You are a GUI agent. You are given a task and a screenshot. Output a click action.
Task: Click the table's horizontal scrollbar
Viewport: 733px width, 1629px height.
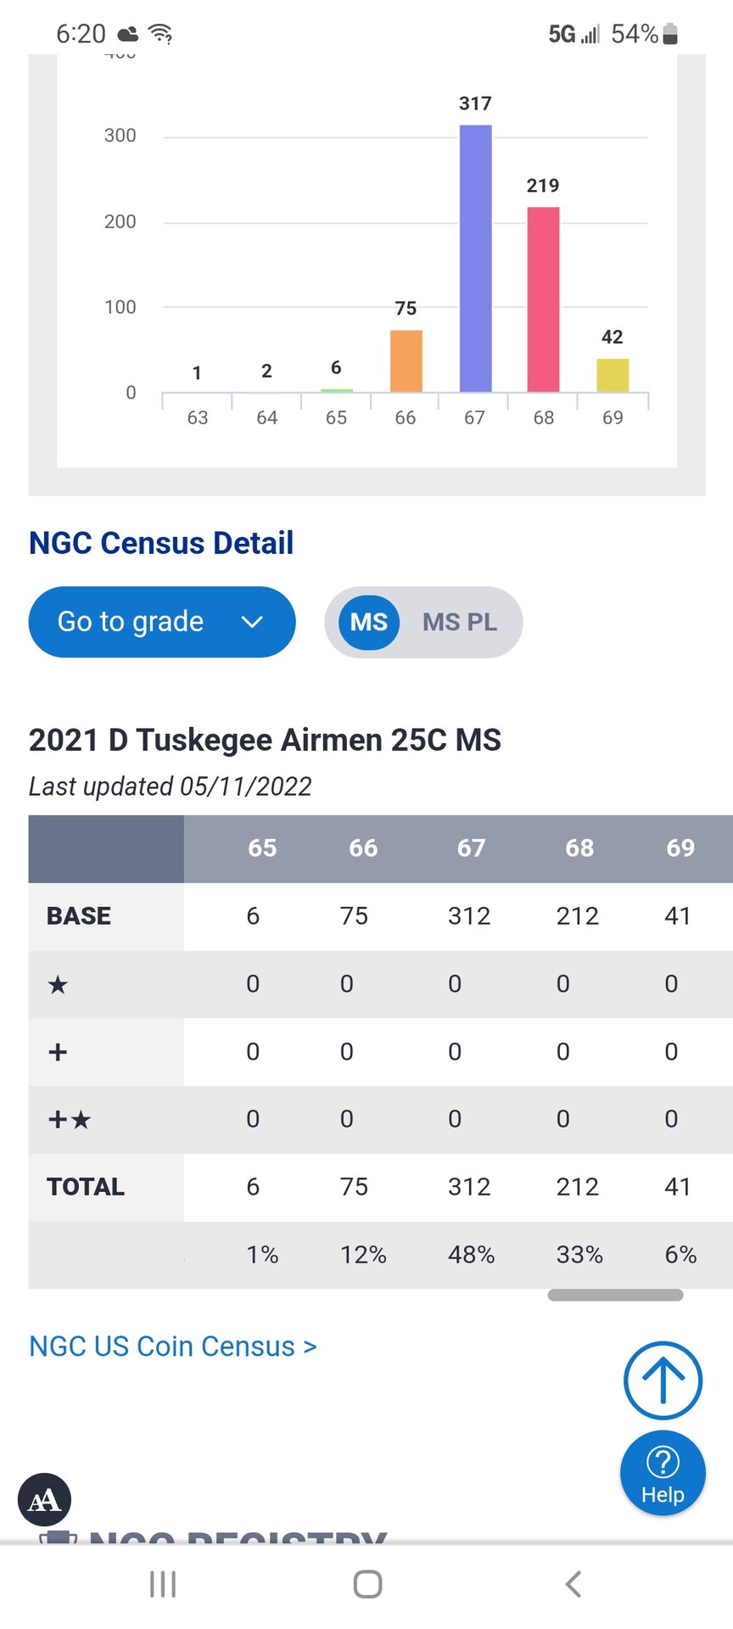pos(615,1295)
